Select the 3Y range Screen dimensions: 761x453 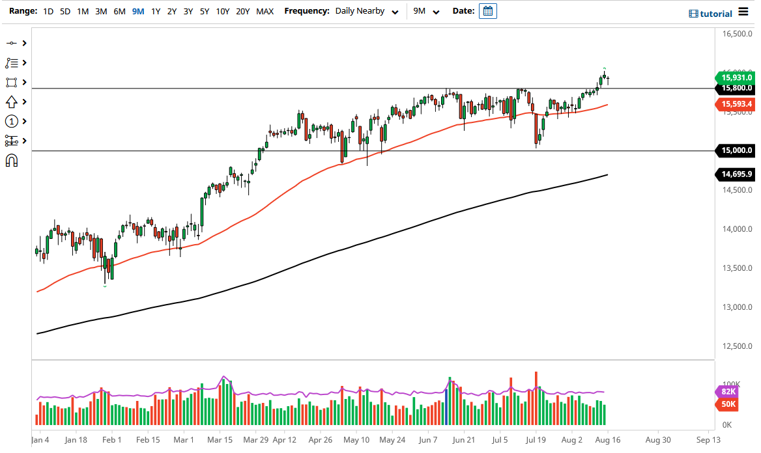(188, 11)
